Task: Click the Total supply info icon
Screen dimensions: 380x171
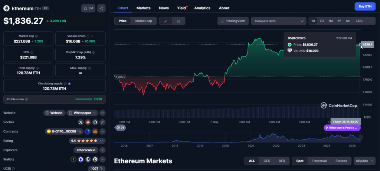Action: (37, 68)
